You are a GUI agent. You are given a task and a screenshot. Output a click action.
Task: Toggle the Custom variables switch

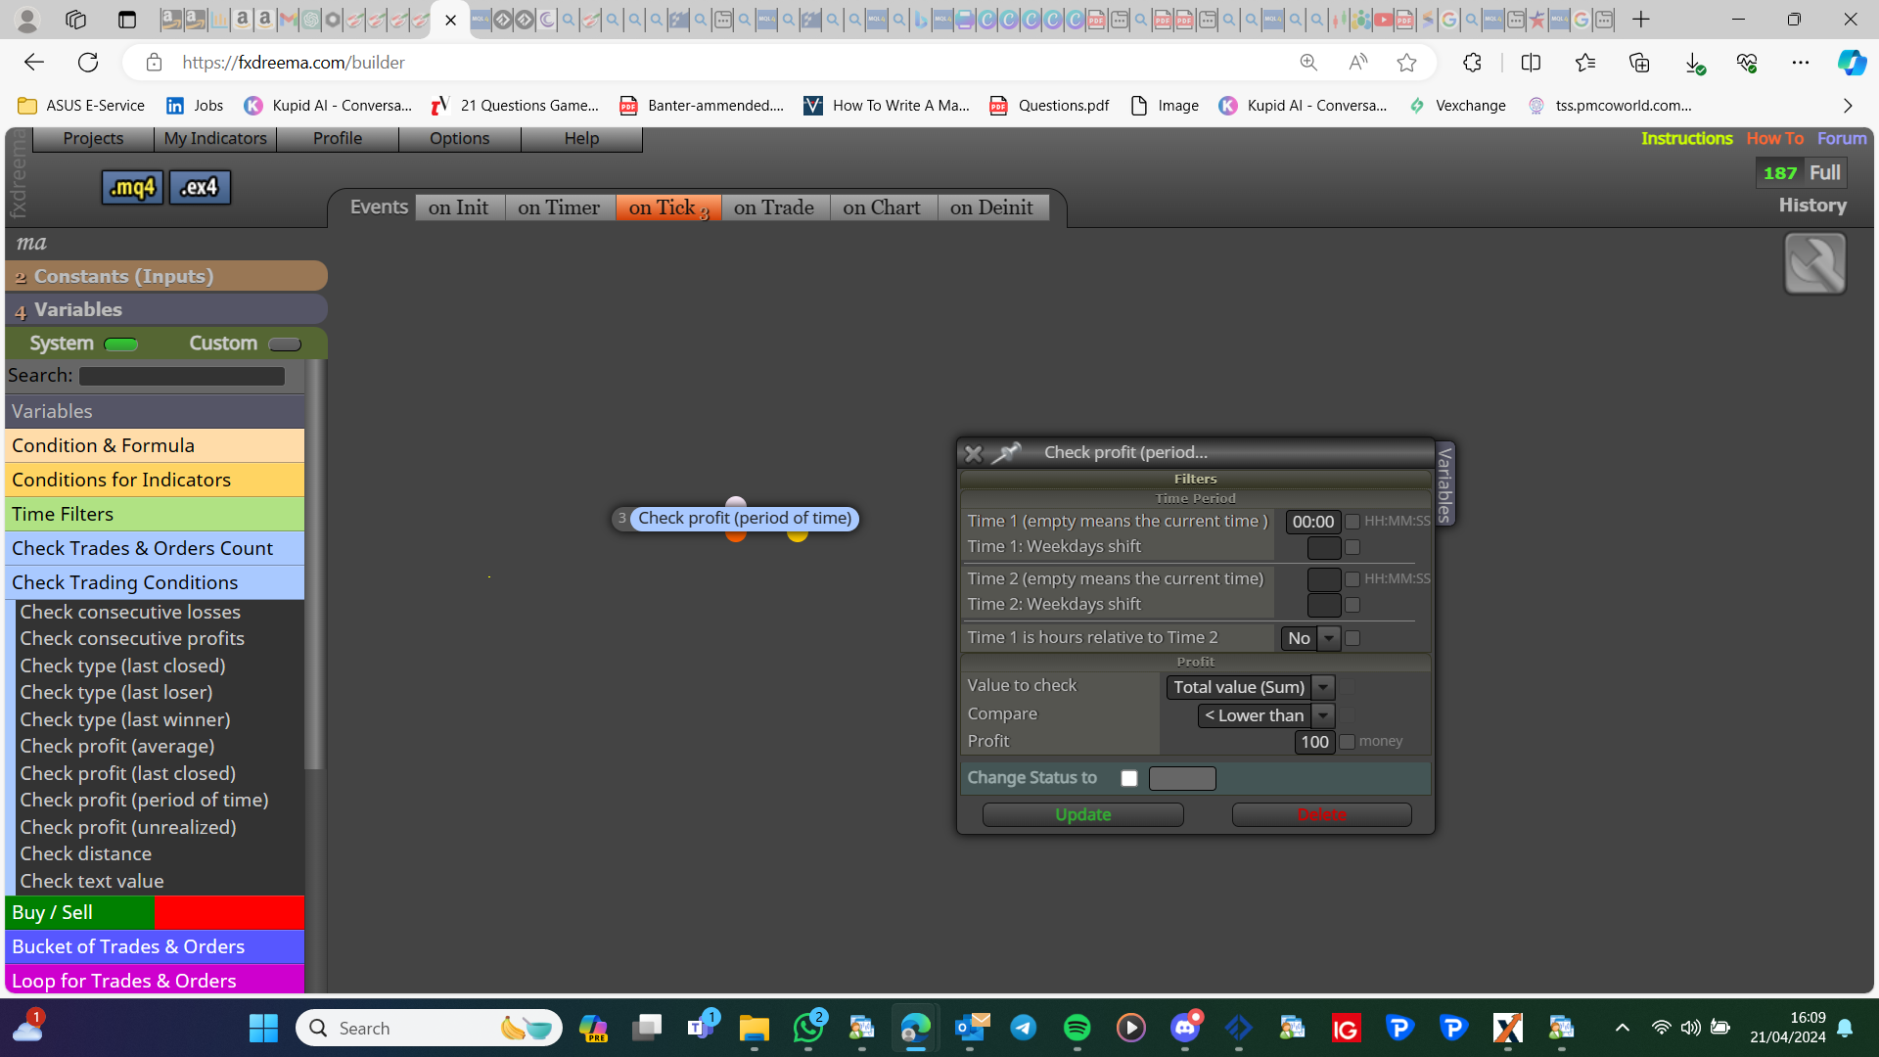point(285,345)
